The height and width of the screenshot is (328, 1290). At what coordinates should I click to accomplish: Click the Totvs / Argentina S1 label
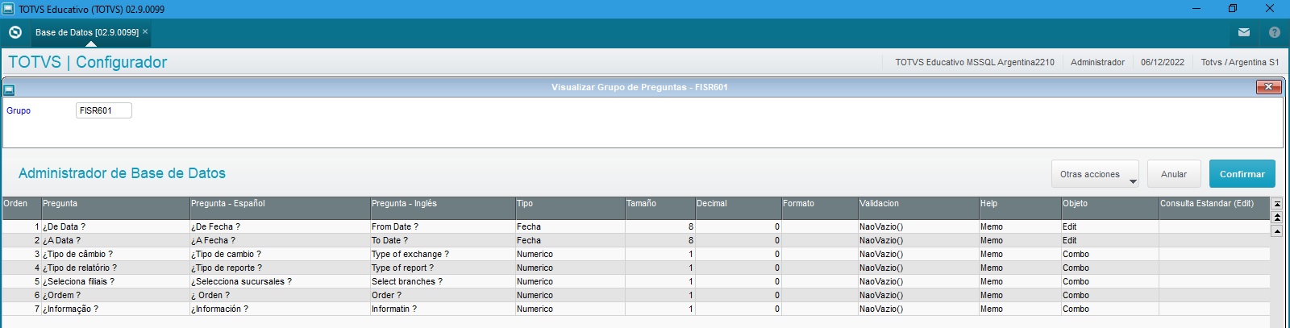pos(1239,62)
